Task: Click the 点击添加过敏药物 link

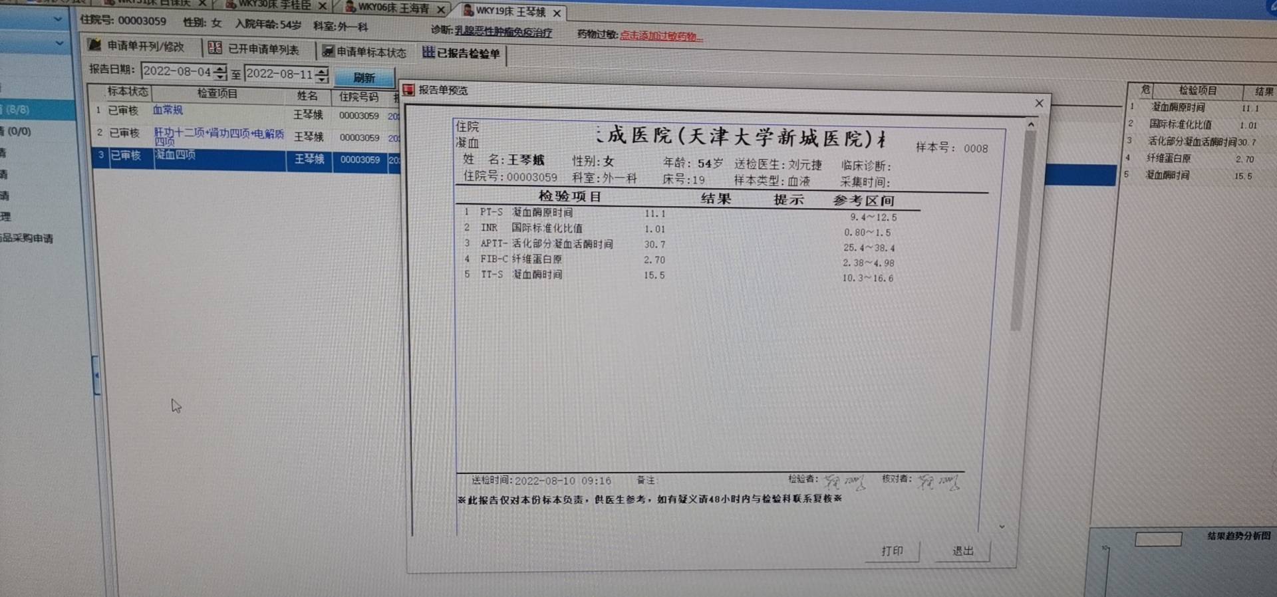Action: point(660,36)
